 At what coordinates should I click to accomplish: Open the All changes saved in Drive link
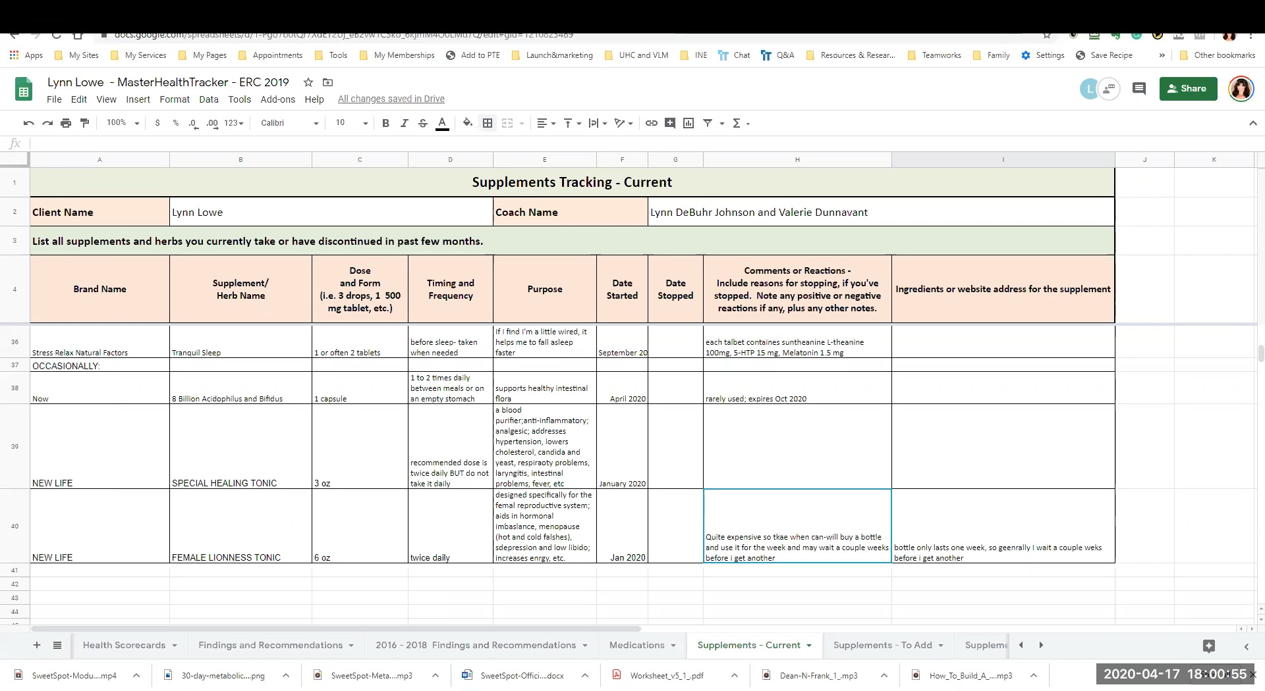(391, 99)
